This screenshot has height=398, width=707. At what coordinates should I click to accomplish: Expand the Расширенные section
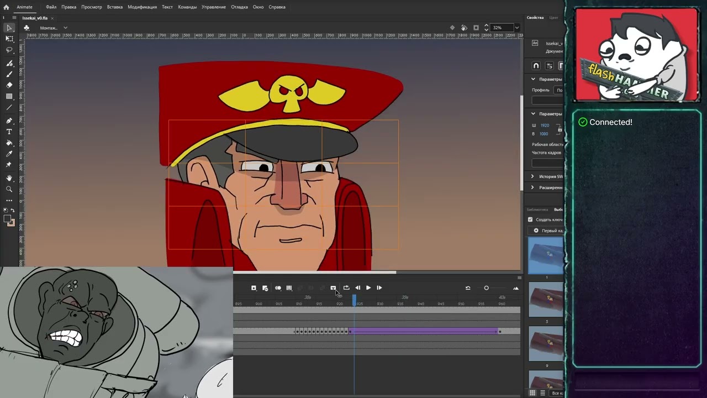532,187
